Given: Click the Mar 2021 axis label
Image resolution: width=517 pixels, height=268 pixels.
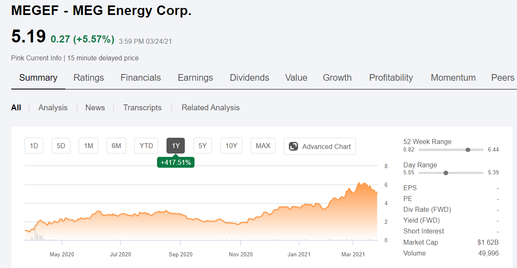Looking at the screenshot, I should (x=353, y=254).
